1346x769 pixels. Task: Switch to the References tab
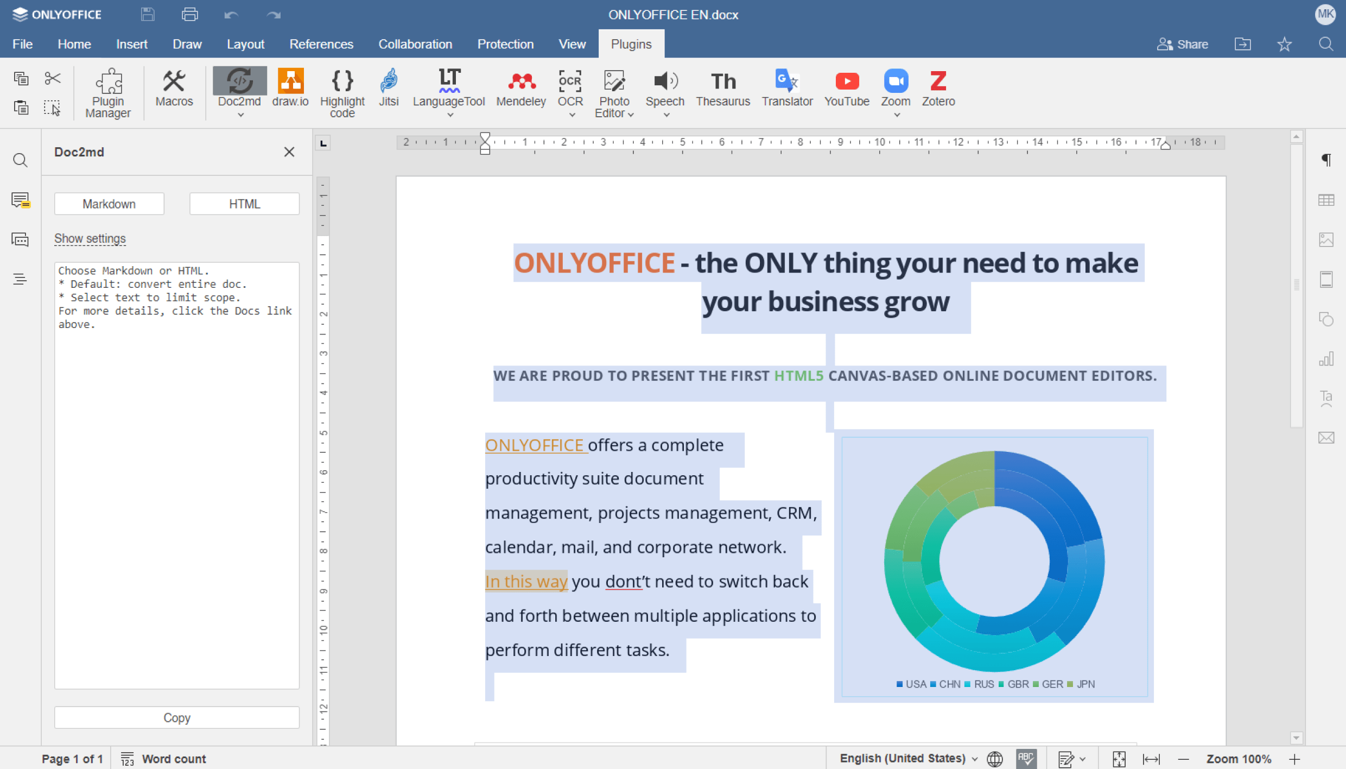click(321, 44)
